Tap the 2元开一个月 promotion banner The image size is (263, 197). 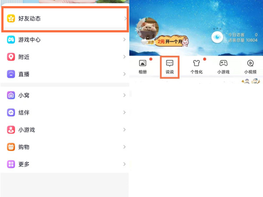171,41
